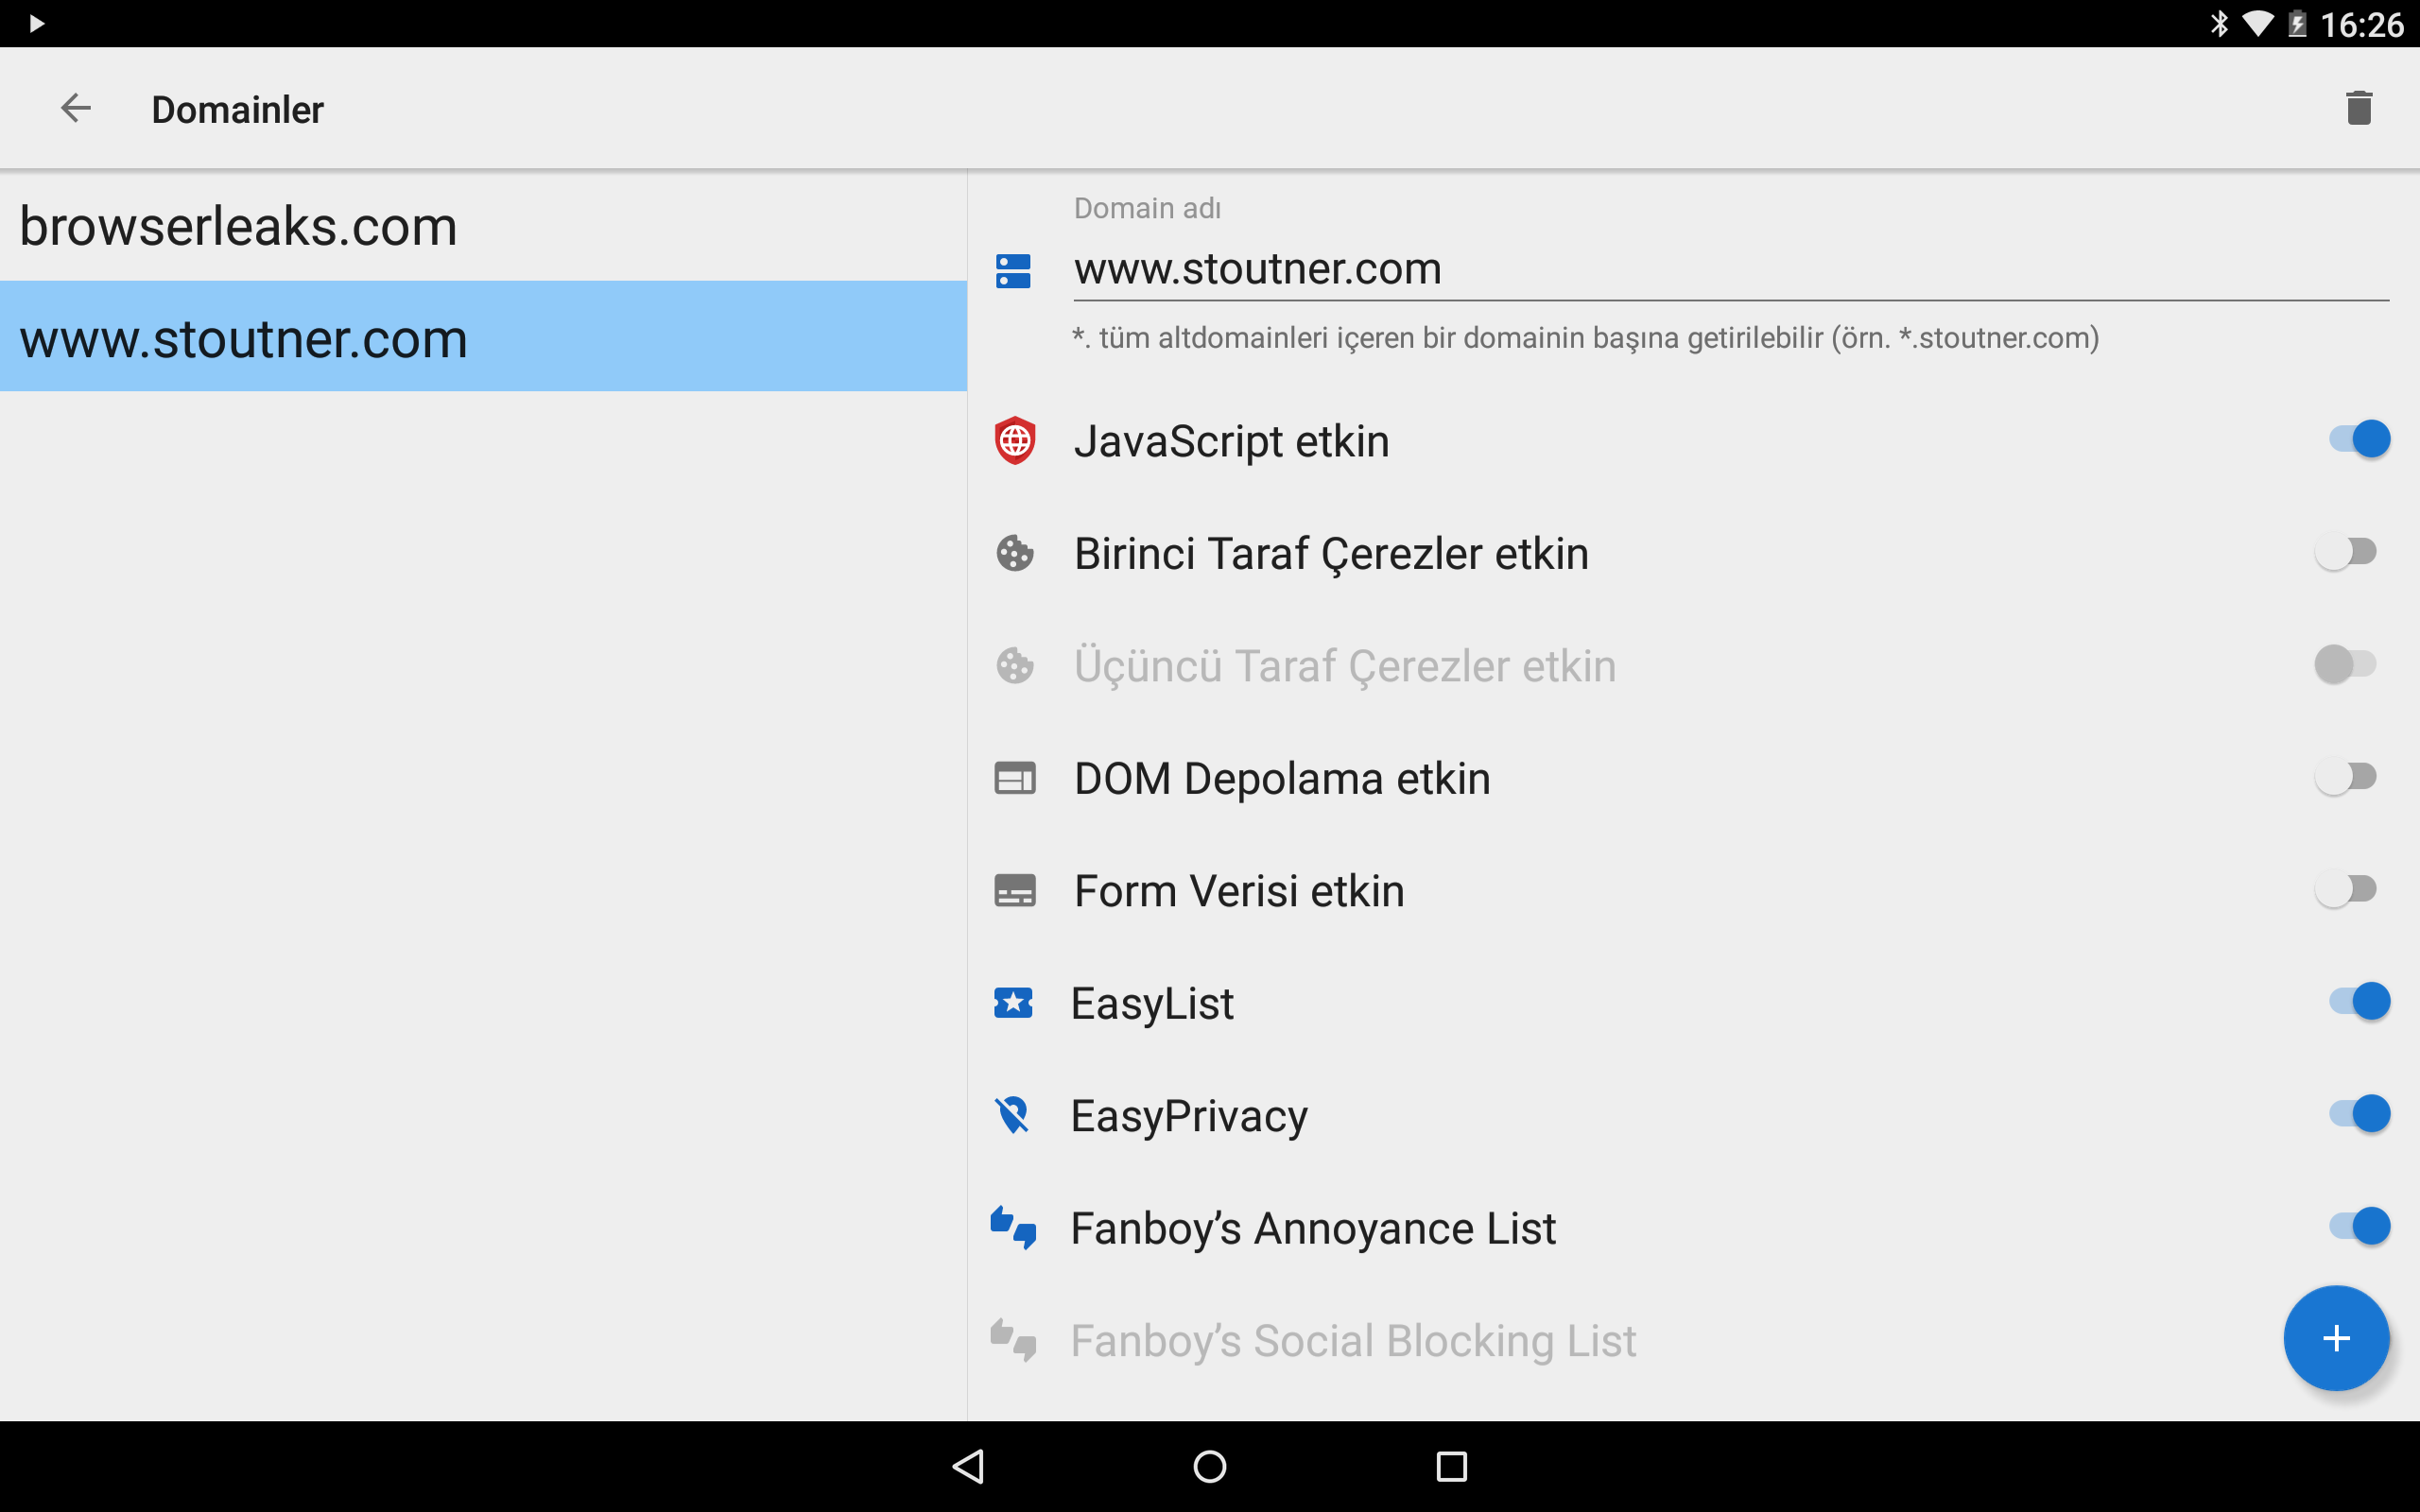
Task: Turn on DOM Depolama etkin switch
Action: click(2345, 777)
